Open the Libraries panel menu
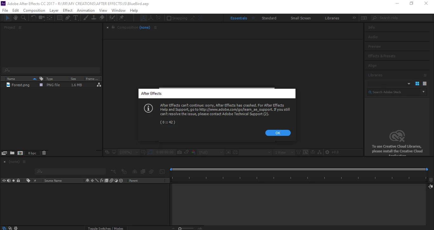 click(x=425, y=75)
